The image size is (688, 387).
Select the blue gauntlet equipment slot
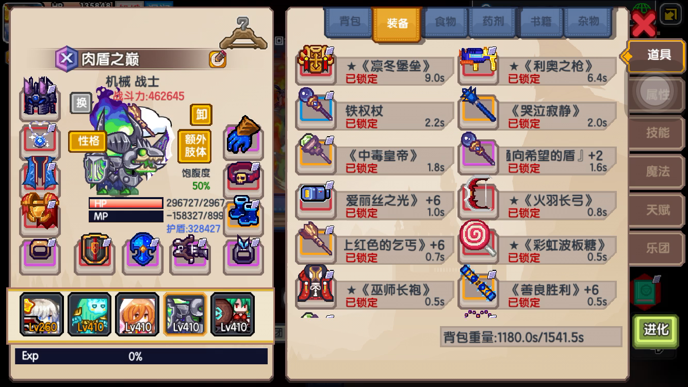[243, 137]
